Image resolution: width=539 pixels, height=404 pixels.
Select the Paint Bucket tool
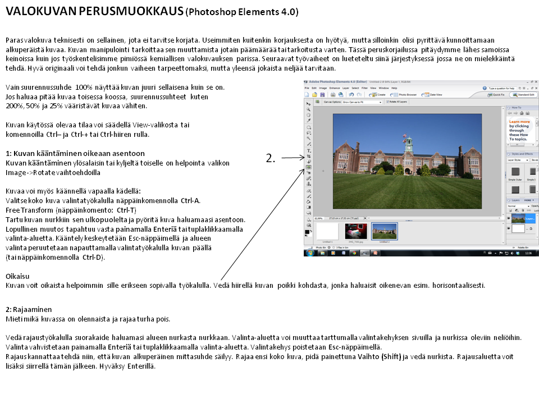[x=309, y=201]
